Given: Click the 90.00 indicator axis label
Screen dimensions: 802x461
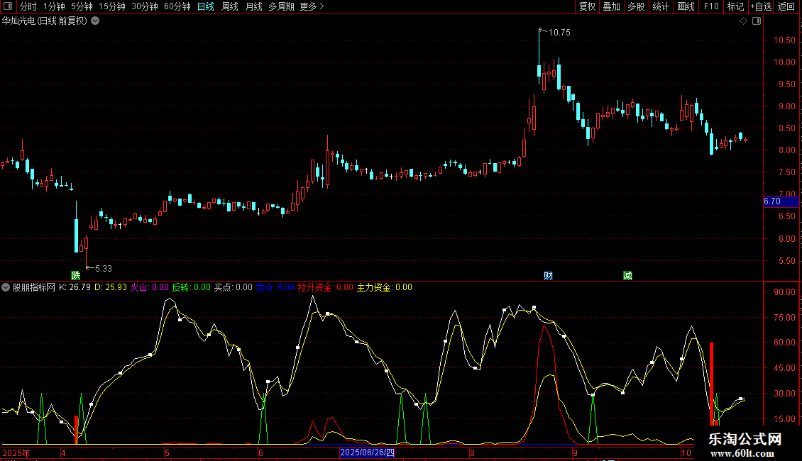Looking at the screenshot, I should coord(784,291).
